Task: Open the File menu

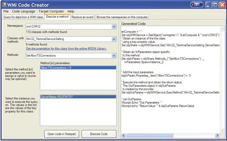Action: click(x=6, y=11)
